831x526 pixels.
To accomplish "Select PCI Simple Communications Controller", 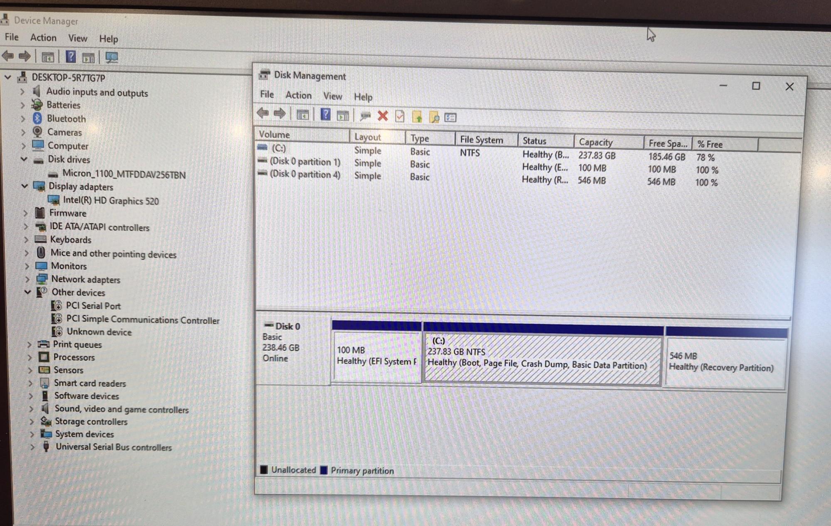I will point(143,320).
